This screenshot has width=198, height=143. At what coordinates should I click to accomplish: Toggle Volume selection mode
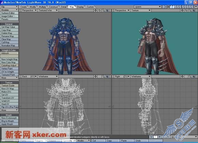tap(55, 141)
